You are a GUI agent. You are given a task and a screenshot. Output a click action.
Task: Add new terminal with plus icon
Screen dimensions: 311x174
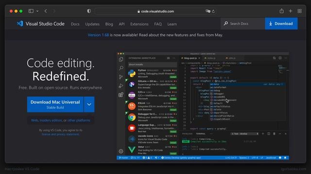click(263, 134)
